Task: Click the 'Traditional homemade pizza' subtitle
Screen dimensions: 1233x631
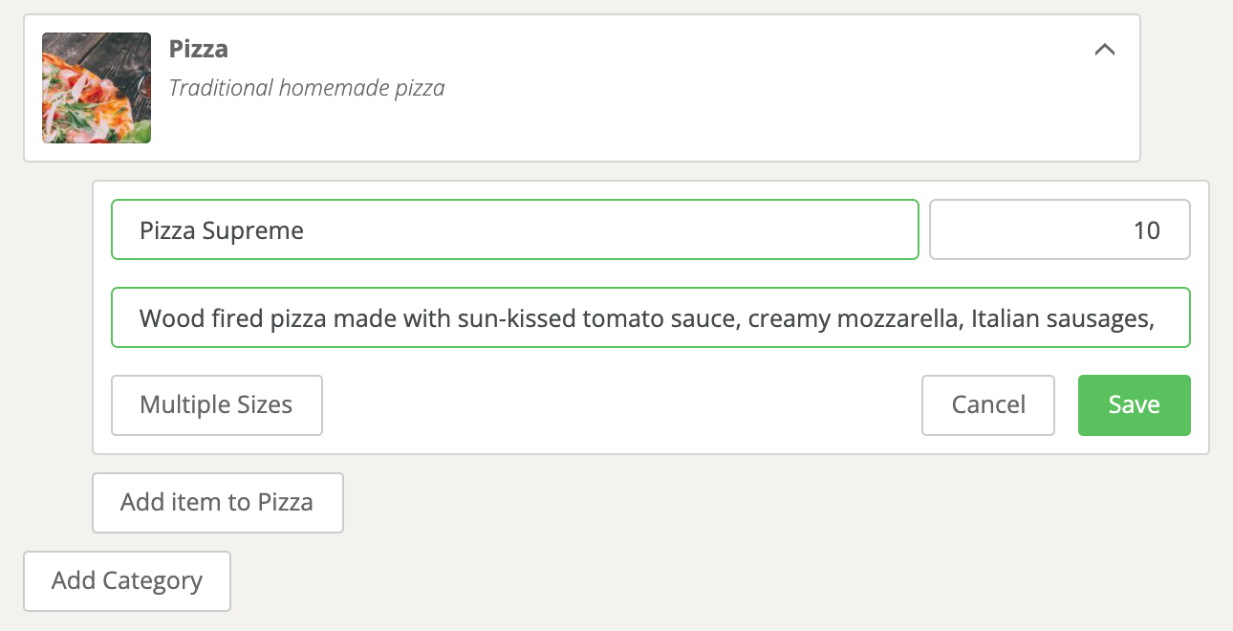Action: click(307, 89)
